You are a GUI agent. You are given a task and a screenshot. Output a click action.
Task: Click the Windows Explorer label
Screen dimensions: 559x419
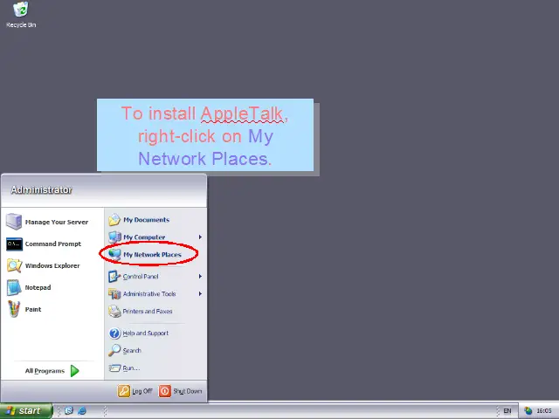[52, 265]
